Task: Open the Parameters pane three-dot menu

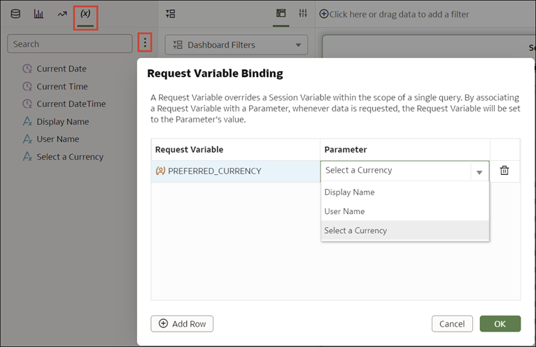Action: point(145,43)
